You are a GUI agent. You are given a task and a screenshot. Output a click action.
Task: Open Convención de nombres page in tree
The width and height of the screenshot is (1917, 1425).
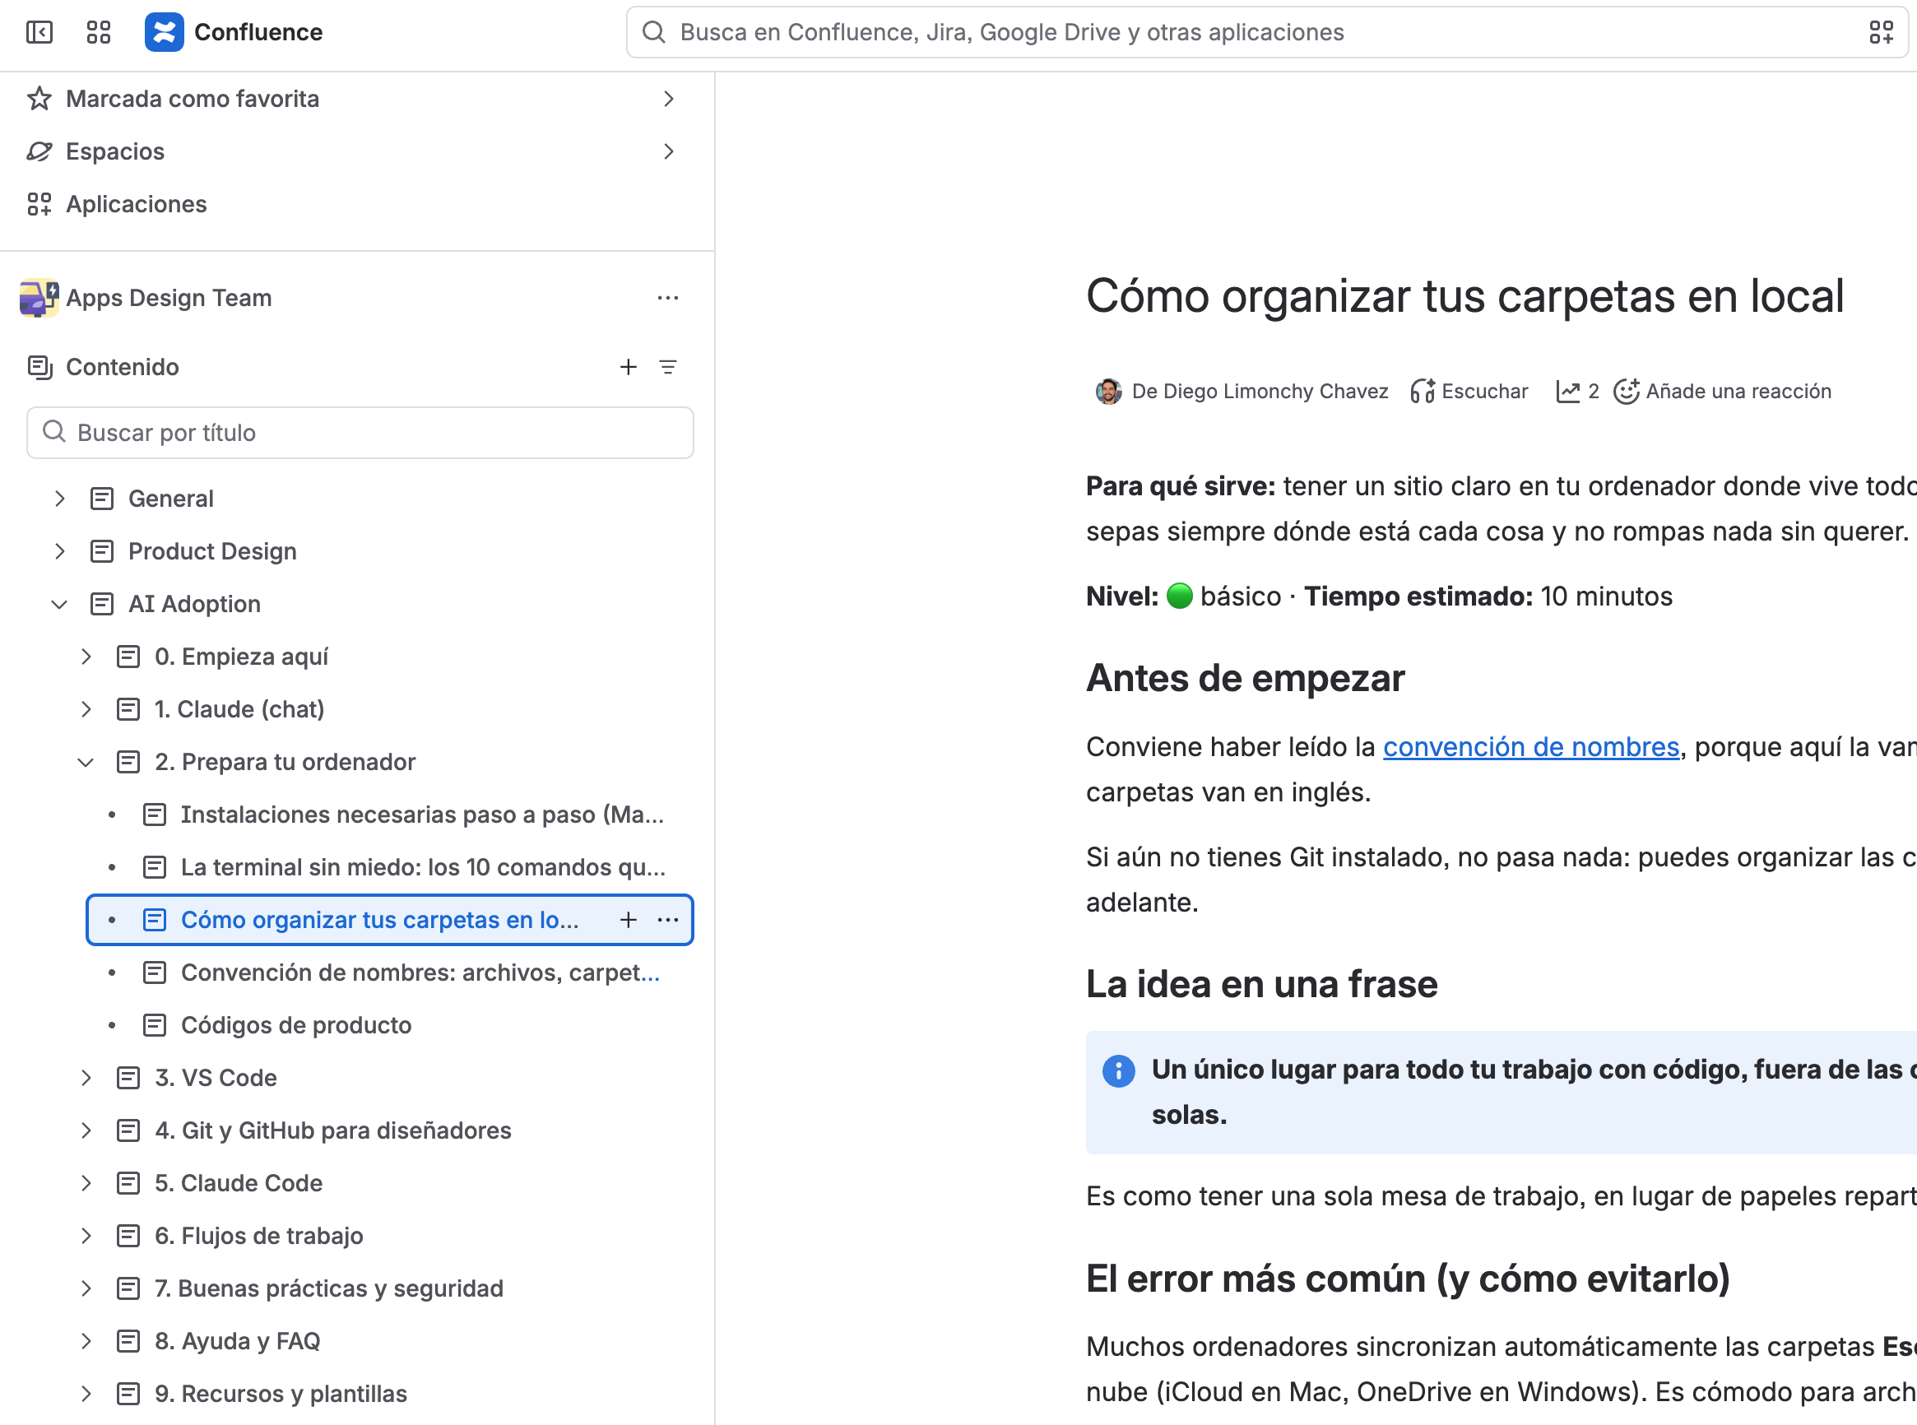(420, 972)
